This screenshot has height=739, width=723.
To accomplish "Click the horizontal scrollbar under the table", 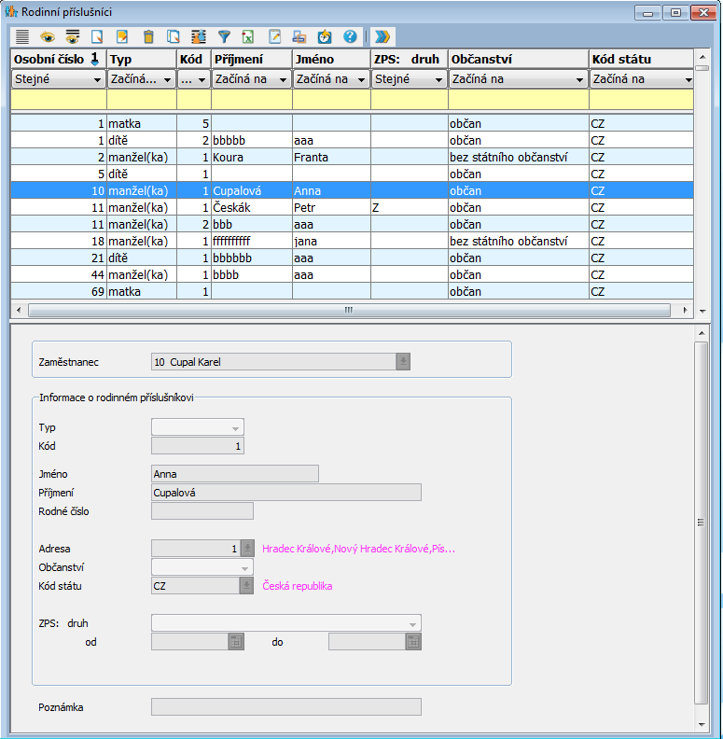I will pyautogui.click(x=350, y=310).
